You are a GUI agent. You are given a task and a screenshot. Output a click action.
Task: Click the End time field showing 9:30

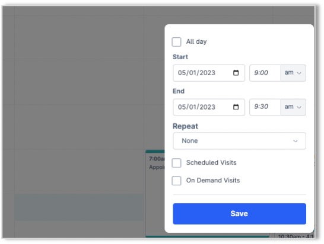click(265, 107)
